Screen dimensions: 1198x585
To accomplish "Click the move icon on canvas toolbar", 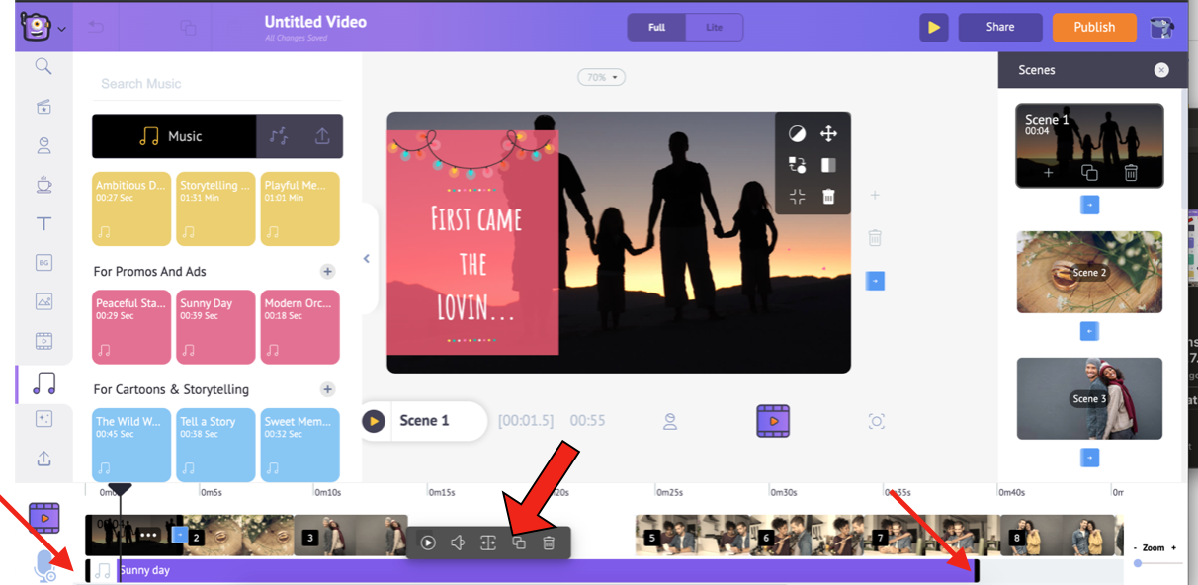I will click(828, 134).
